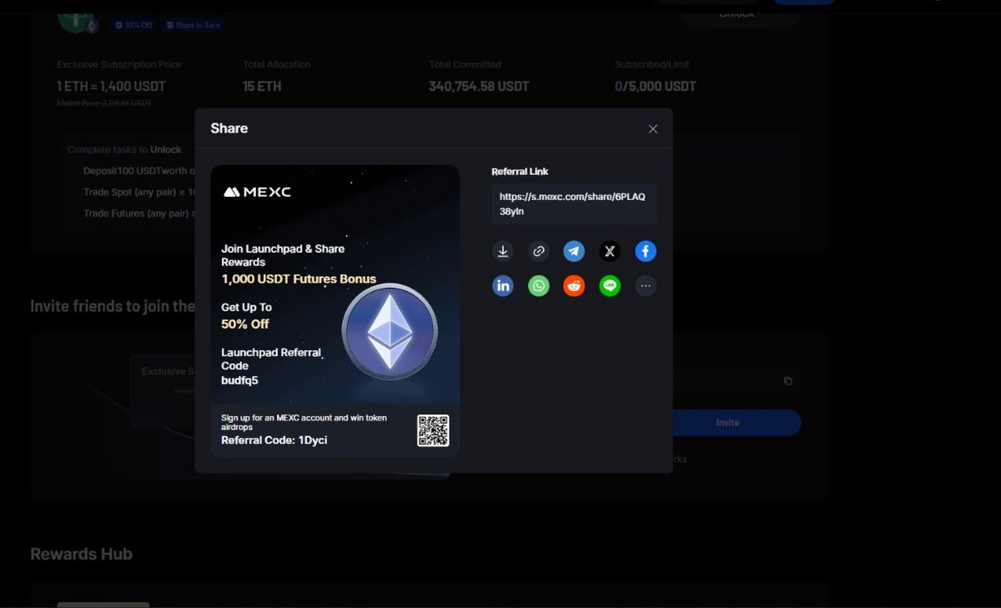Screen dimensions: 1001x608
Task: Click Launchpad referral code budfq5
Action: (239, 380)
